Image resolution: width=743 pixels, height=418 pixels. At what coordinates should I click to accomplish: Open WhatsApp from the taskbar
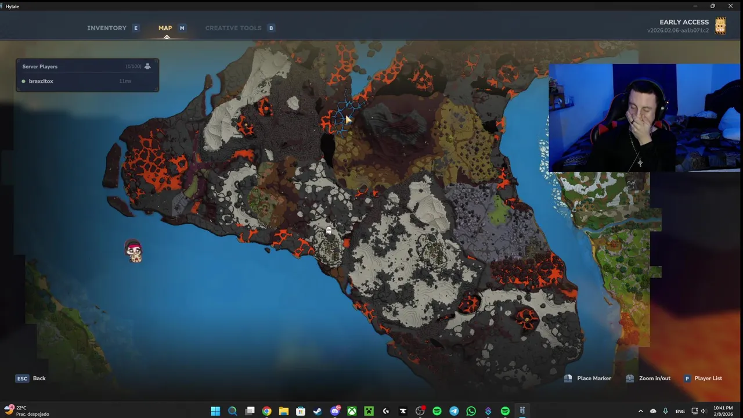[471, 411]
